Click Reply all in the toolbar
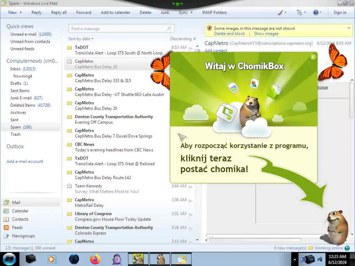 click(x=59, y=12)
